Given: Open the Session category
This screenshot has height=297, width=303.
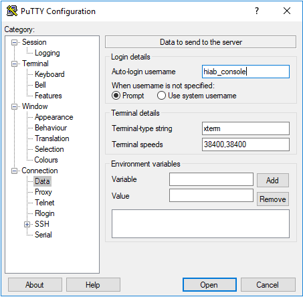Looking at the screenshot, I should click(34, 42).
